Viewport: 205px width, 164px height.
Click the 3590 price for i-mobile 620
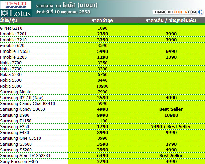point(102,46)
